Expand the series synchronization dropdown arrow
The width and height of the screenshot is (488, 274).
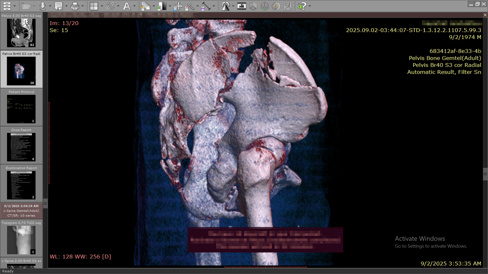tap(118, 6)
